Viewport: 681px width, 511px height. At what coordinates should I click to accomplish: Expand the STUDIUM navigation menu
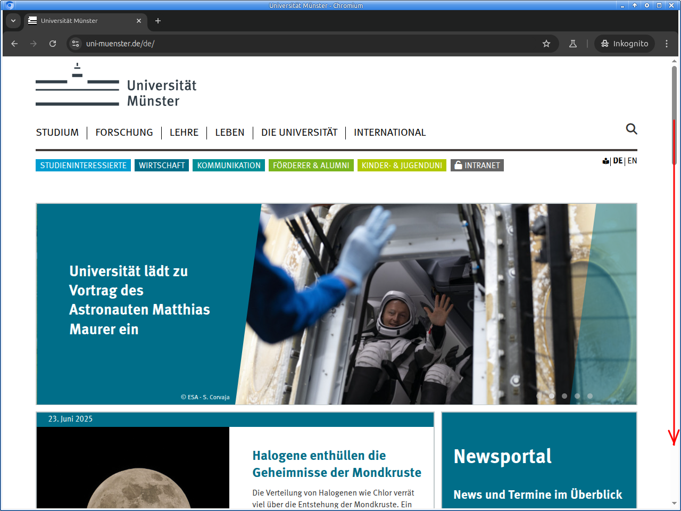pyautogui.click(x=57, y=133)
